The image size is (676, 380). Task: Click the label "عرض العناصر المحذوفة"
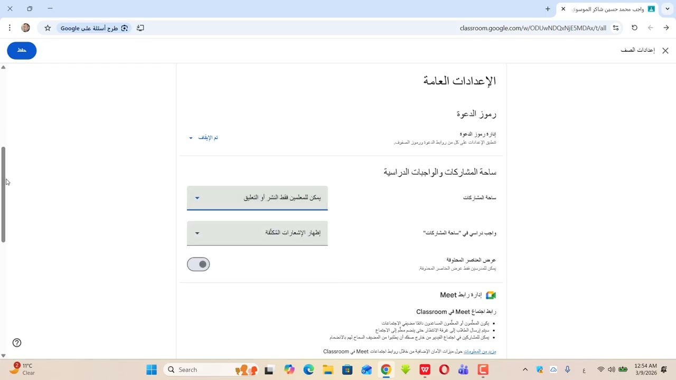pos(471,260)
